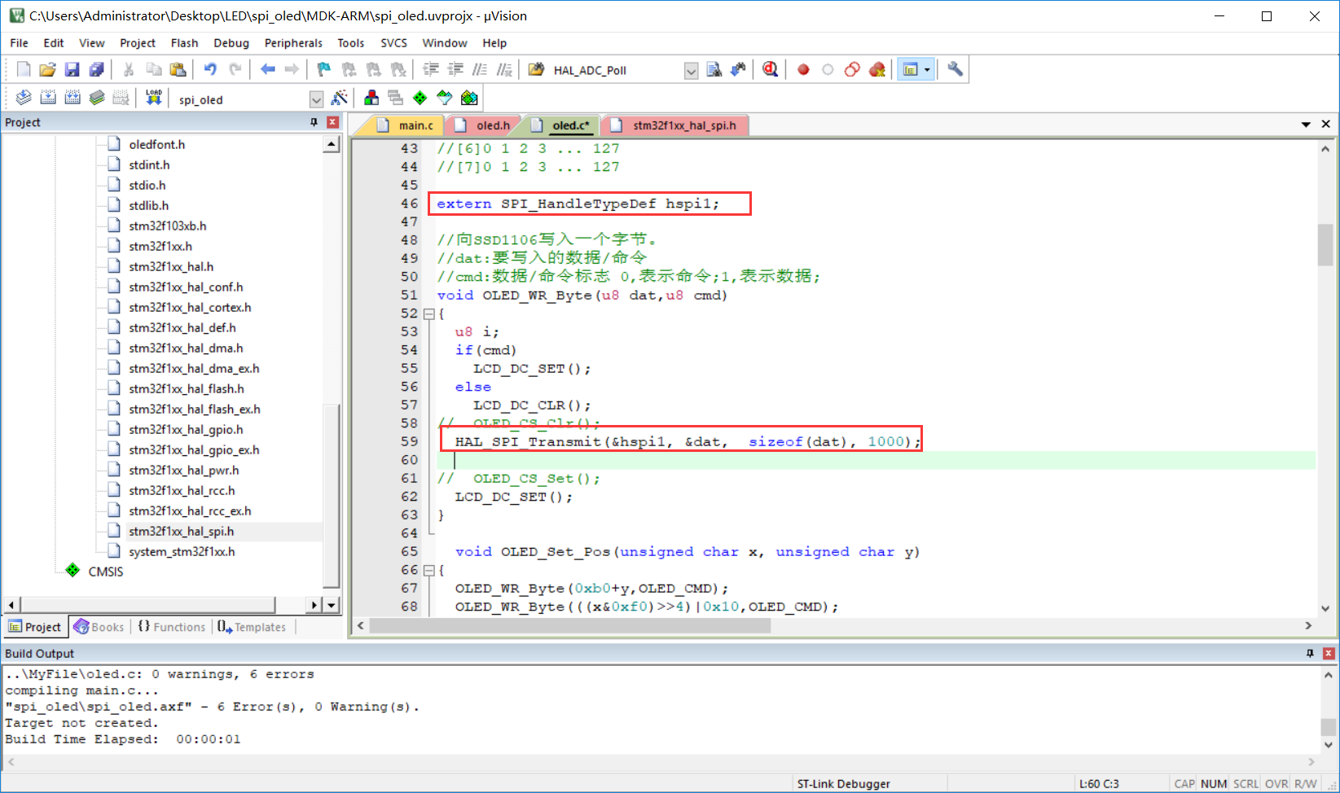This screenshot has width=1340, height=793.
Task: Click the editor horizontal scrollbar thumb
Action: point(570,625)
